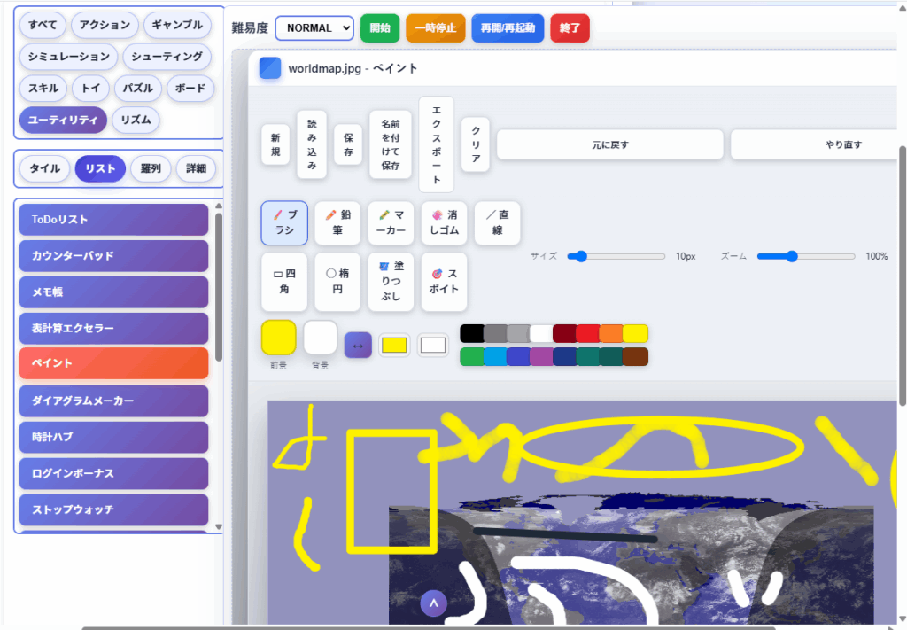The image size is (907, 630).
Task: Click the 元に戻す undo button
Action: coord(609,144)
